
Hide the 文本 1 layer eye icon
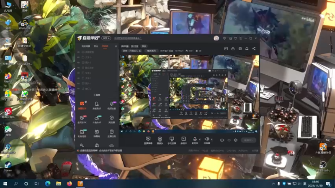pos(78,78)
